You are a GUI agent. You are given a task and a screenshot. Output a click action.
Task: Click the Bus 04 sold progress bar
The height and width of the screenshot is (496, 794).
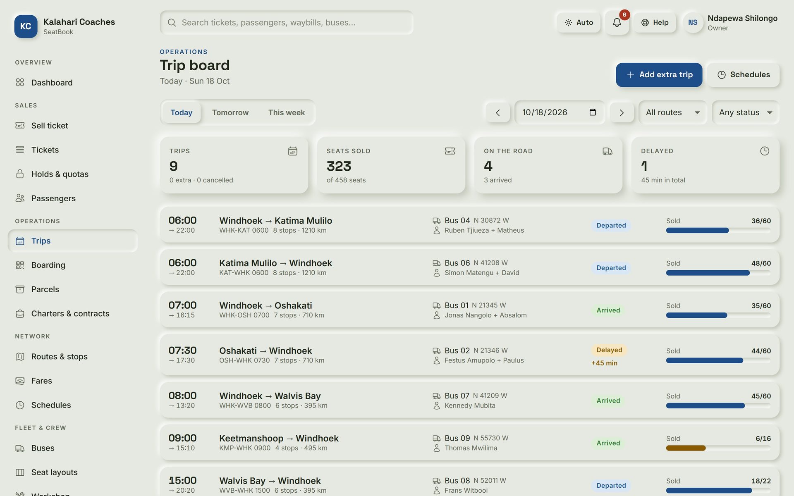pos(718,231)
